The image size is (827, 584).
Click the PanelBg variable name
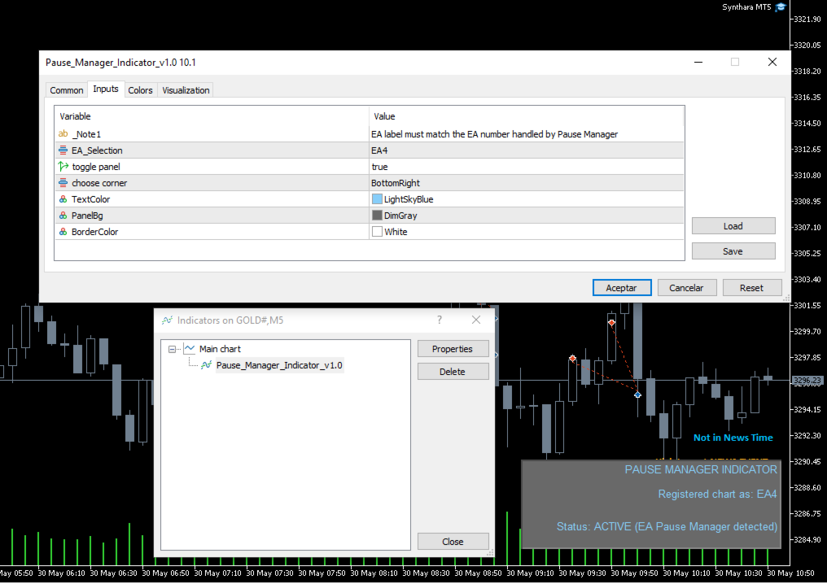87,216
